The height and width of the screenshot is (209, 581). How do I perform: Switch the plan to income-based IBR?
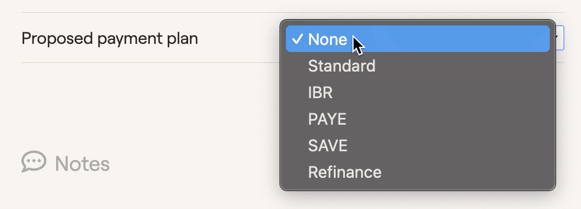click(418, 92)
